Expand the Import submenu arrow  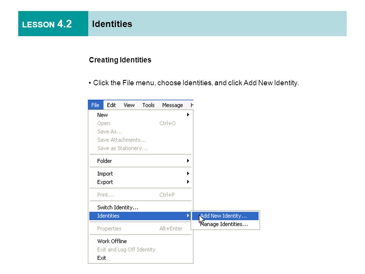pos(188,174)
